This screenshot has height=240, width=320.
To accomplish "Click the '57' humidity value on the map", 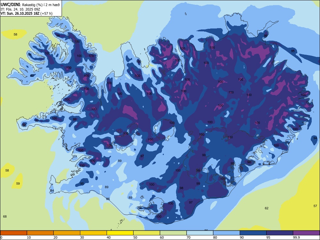I will click(315, 206).
